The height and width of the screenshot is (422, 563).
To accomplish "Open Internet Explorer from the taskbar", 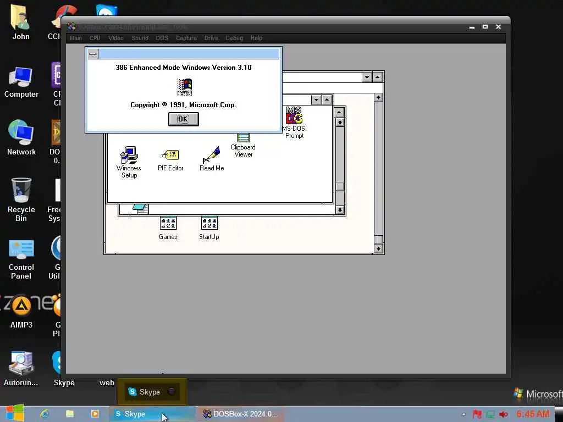I will point(45,414).
